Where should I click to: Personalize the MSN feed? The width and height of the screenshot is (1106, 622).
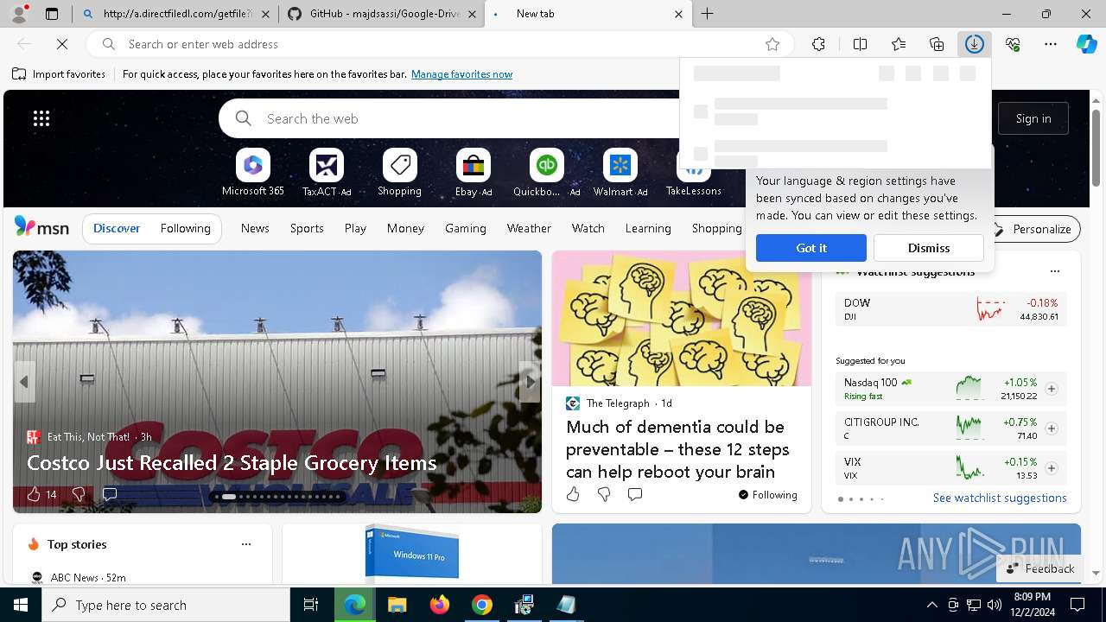pos(1033,229)
